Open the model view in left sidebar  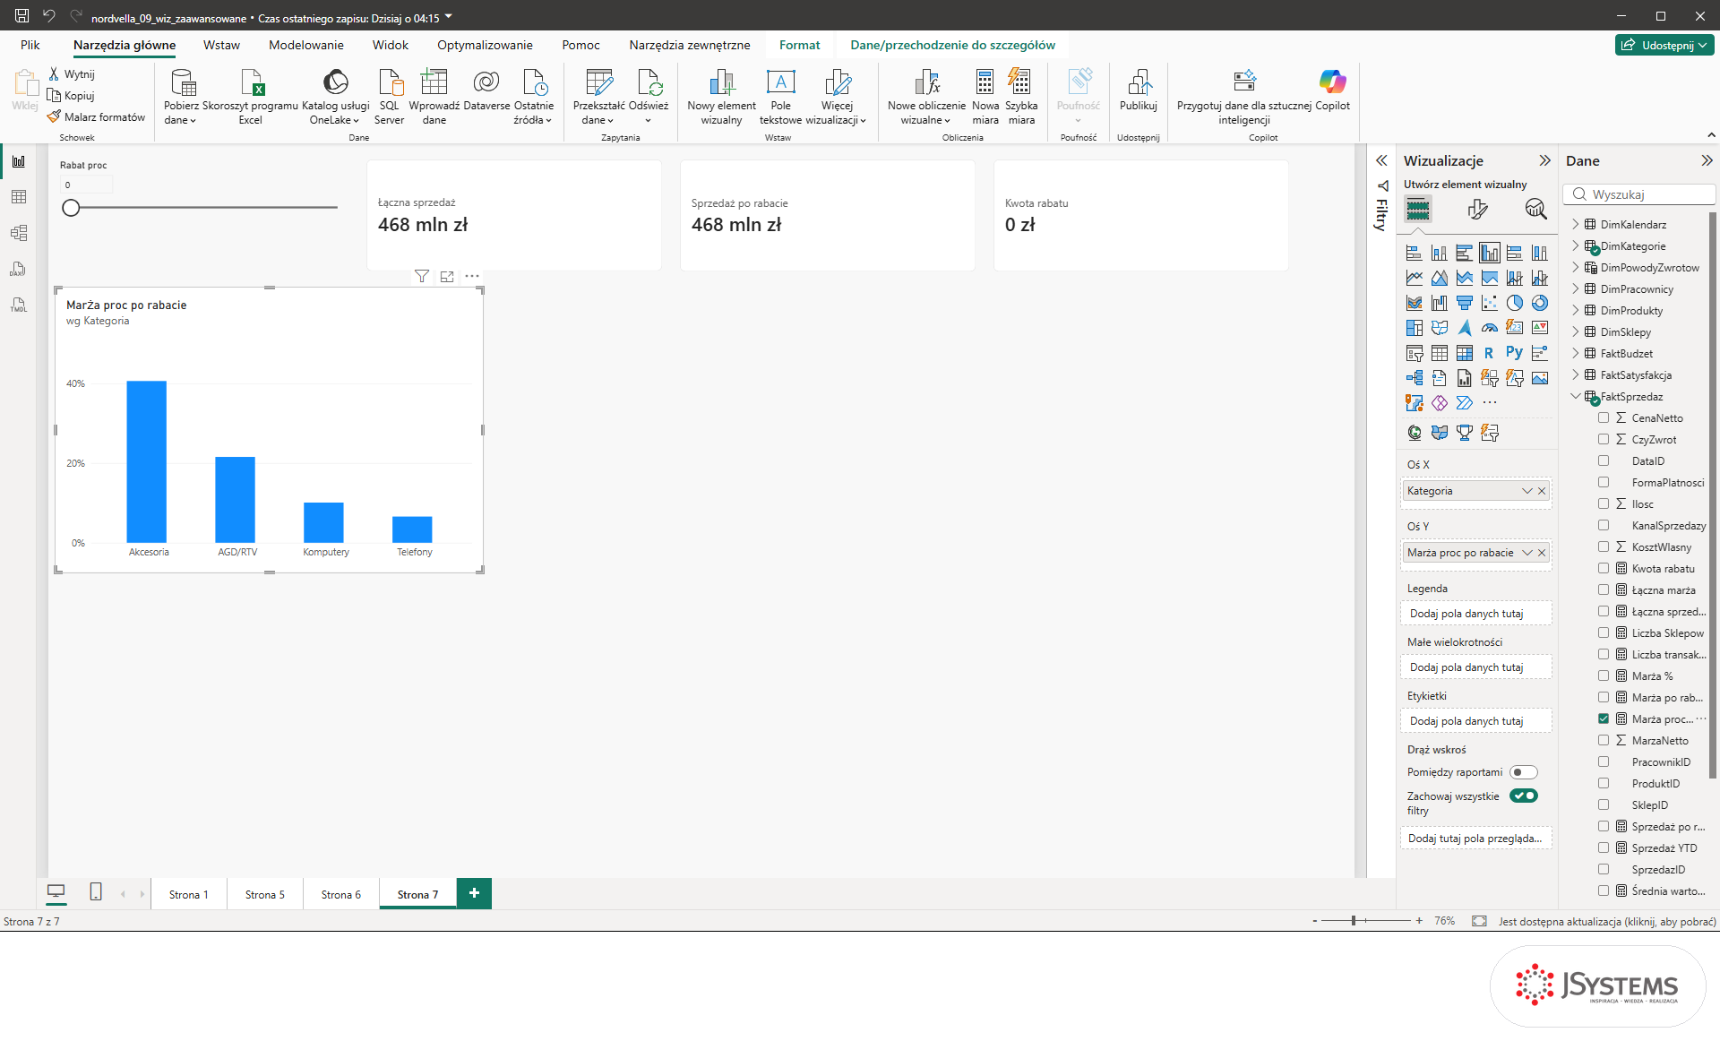tap(19, 233)
